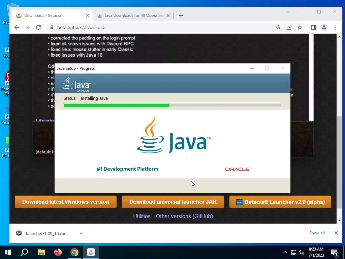
Task: Click the ORACLE logo in Java Setup
Action: pyautogui.click(x=237, y=169)
